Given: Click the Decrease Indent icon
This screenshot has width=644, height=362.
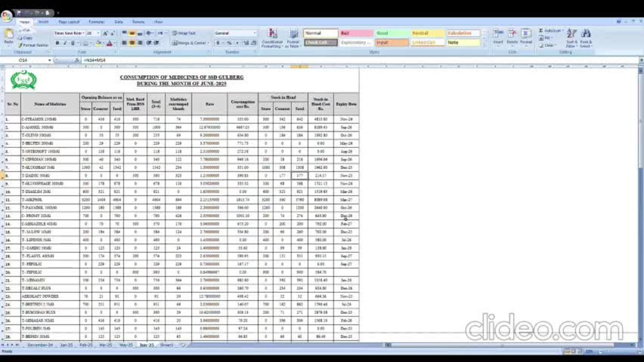Looking at the screenshot, I should click(x=149, y=43).
